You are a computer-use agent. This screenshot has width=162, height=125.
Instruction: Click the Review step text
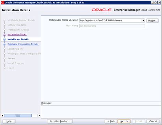point(11,58)
